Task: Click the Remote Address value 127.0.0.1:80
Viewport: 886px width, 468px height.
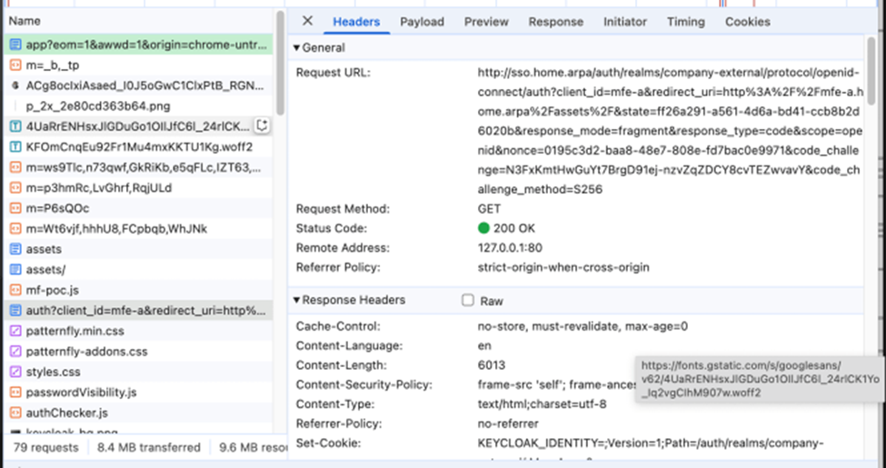Action: click(512, 247)
